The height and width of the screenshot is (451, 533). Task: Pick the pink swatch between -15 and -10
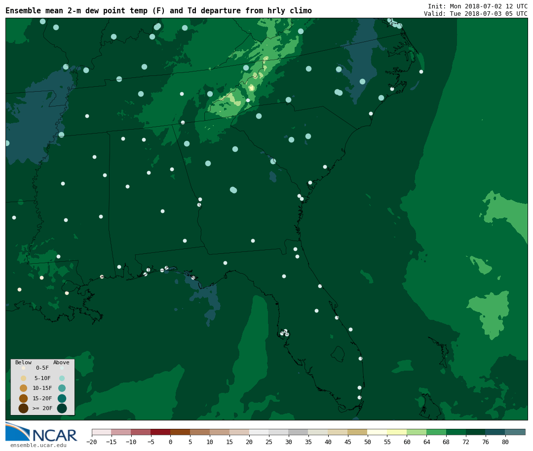(x=121, y=432)
